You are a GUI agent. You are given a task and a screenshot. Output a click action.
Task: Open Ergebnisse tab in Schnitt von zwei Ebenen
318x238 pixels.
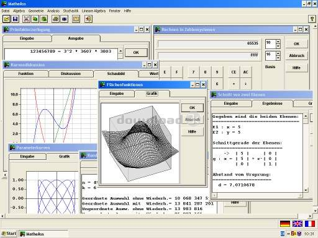[272, 104]
